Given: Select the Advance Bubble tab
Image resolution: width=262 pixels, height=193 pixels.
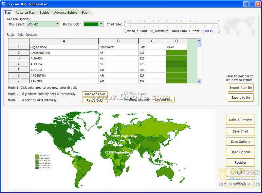Looking at the screenshot, I should 65,12.
